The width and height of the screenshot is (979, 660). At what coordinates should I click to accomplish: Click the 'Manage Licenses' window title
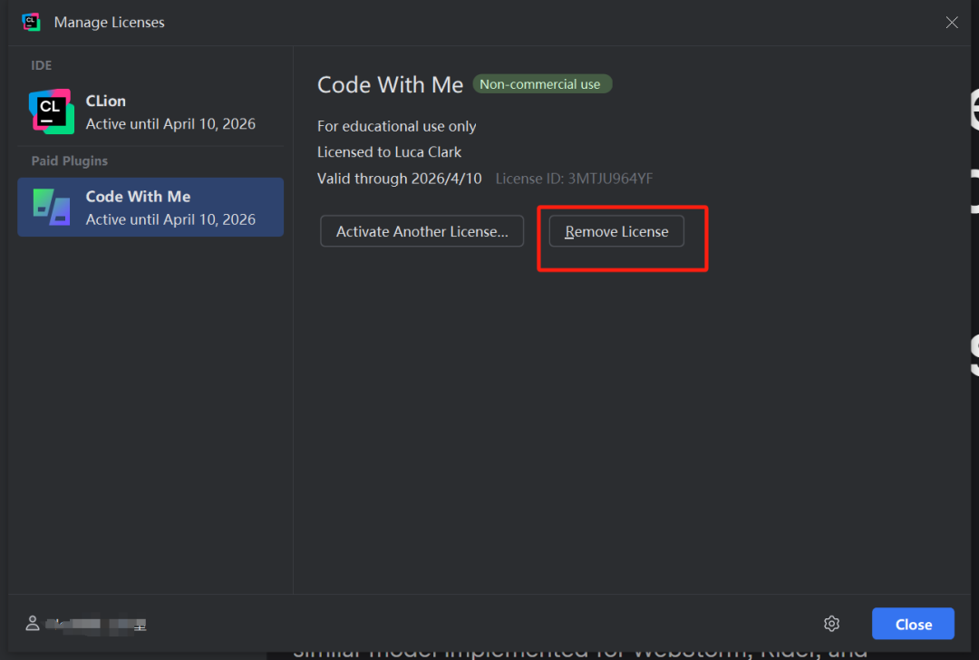(110, 23)
